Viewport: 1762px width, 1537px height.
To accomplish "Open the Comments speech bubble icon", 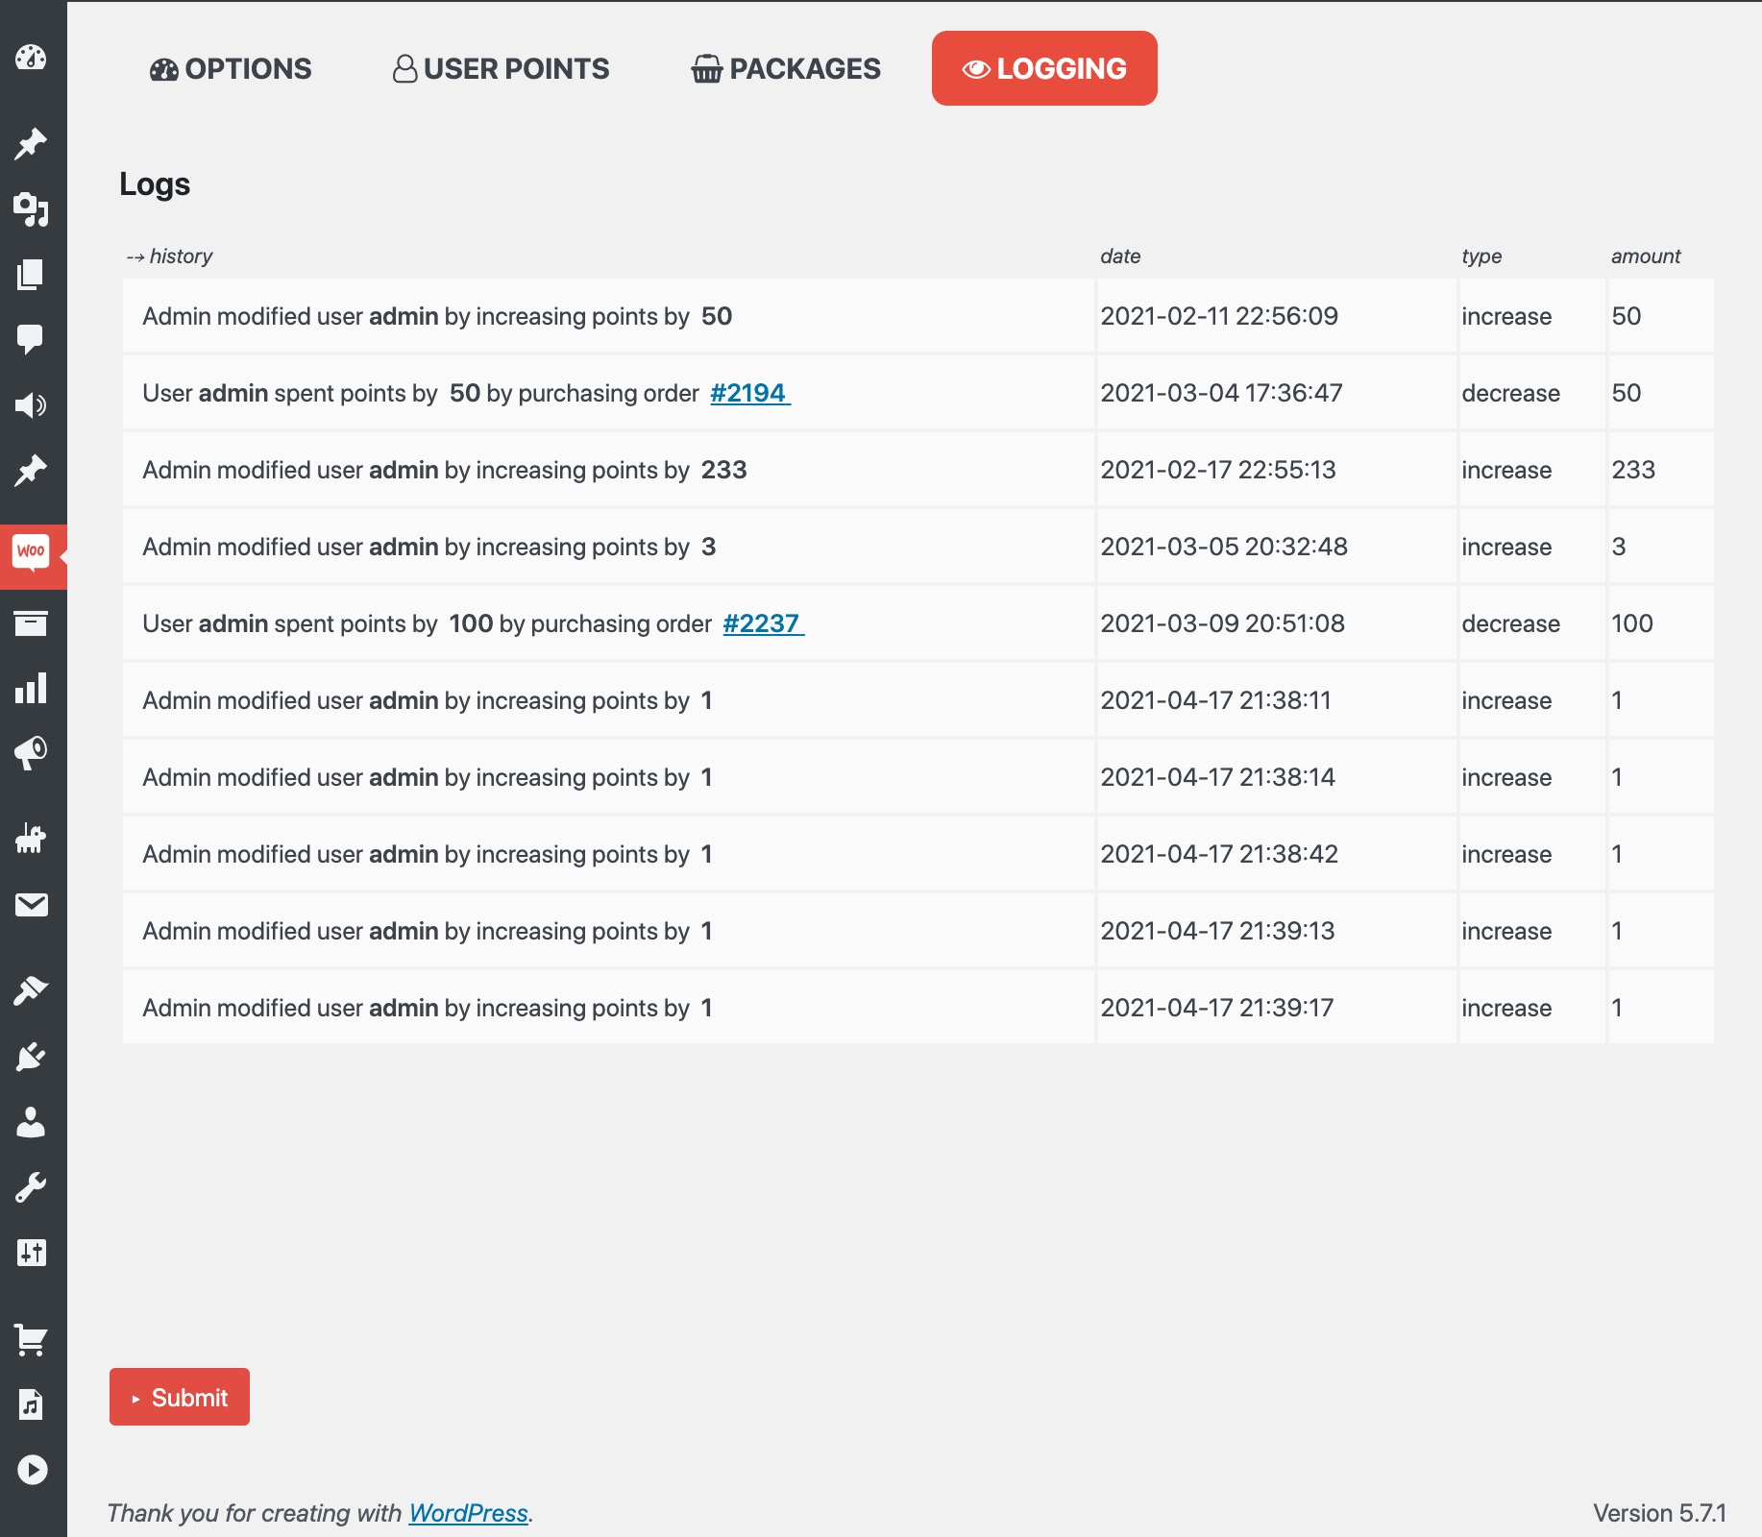I will [31, 339].
